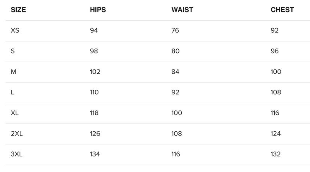310x172 pixels.
Task: Click the WAIST column header
Action: [x=183, y=10]
